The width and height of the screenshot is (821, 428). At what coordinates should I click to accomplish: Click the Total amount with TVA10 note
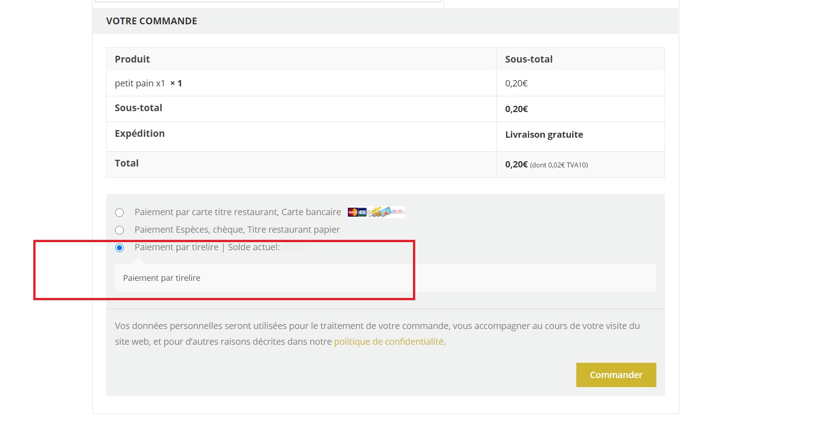[x=546, y=164]
